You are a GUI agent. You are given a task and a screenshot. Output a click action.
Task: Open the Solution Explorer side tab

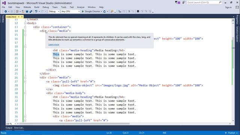coord(237,34)
